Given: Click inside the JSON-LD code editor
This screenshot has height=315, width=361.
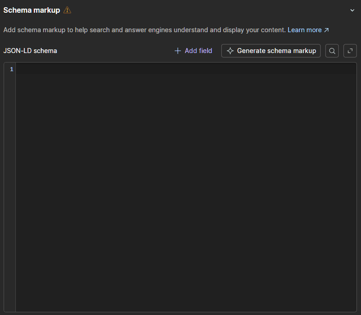Looking at the screenshot, I should (x=186, y=187).
